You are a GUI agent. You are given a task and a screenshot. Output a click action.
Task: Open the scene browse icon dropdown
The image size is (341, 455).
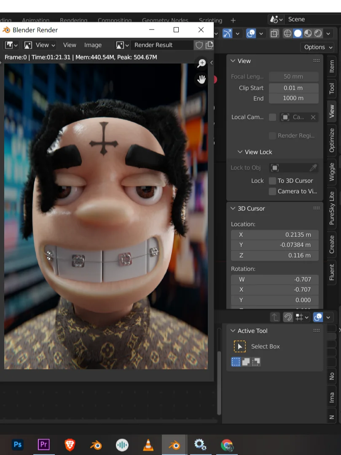point(276,19)
